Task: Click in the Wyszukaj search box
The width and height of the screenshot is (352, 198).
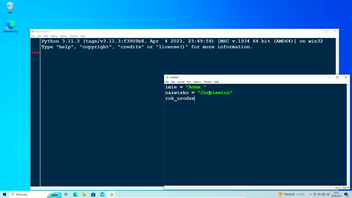Action: [27, 194]
